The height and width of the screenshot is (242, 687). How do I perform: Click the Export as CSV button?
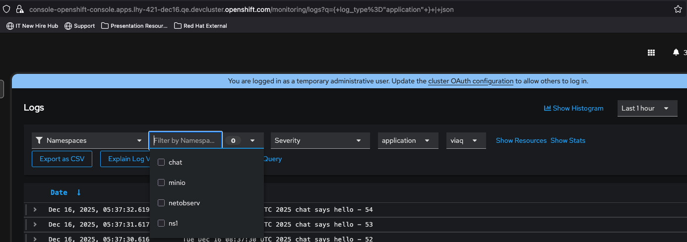point(62,159)
